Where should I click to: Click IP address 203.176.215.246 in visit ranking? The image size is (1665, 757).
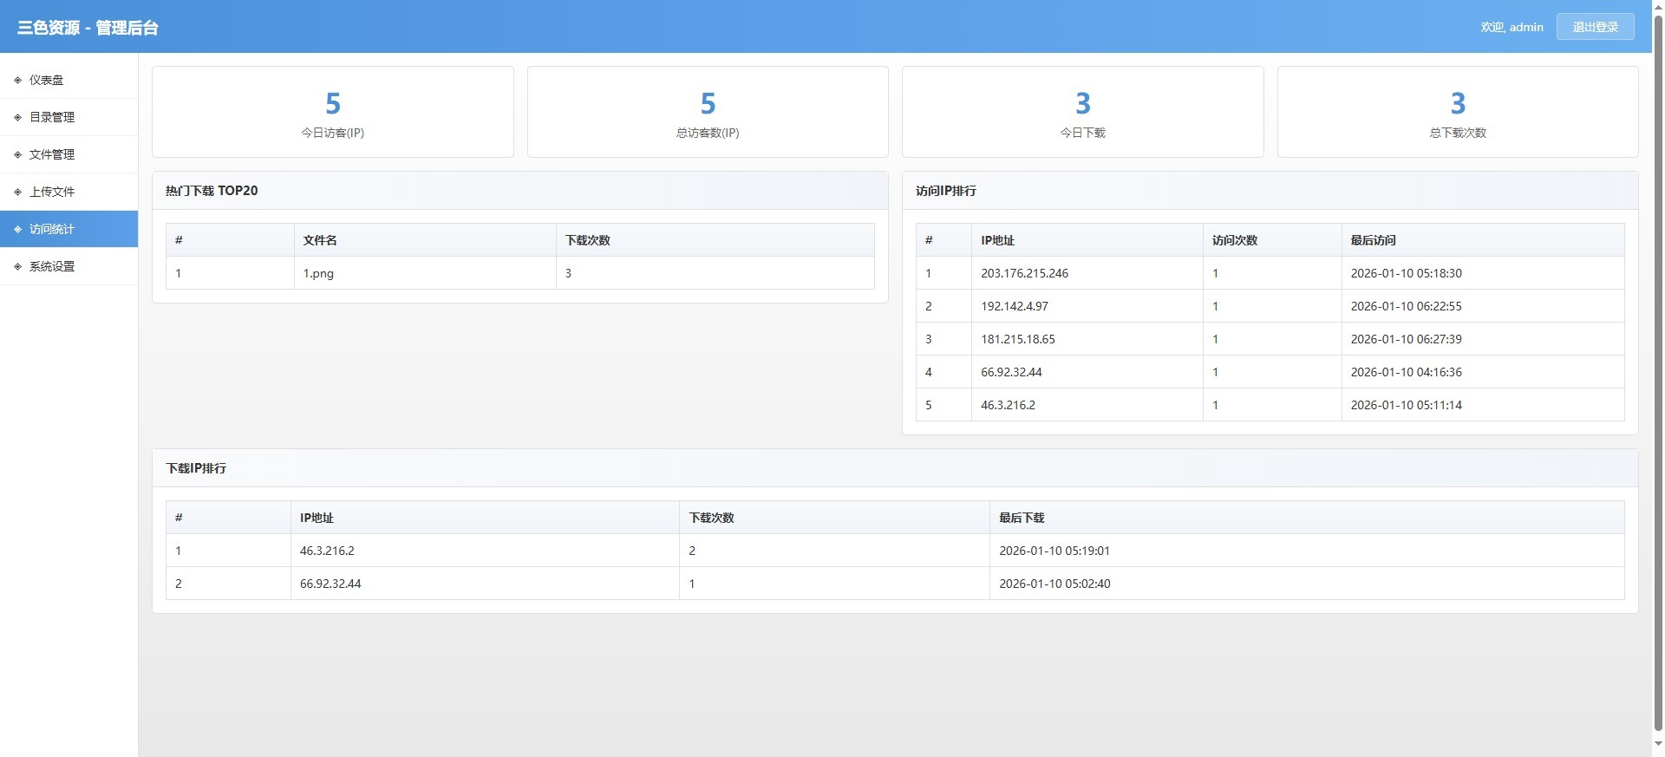coord(1024,273)
